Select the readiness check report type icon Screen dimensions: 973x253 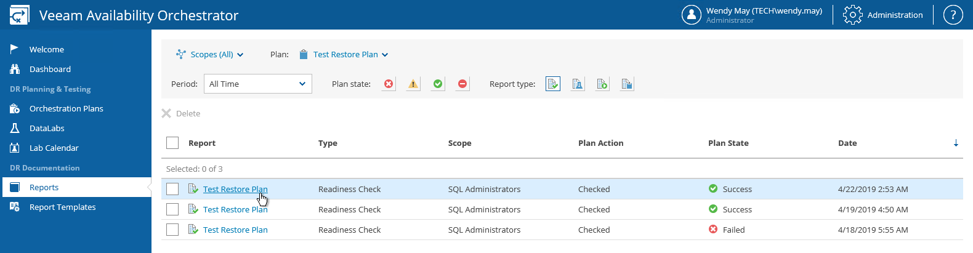click(x=553, y=84)
